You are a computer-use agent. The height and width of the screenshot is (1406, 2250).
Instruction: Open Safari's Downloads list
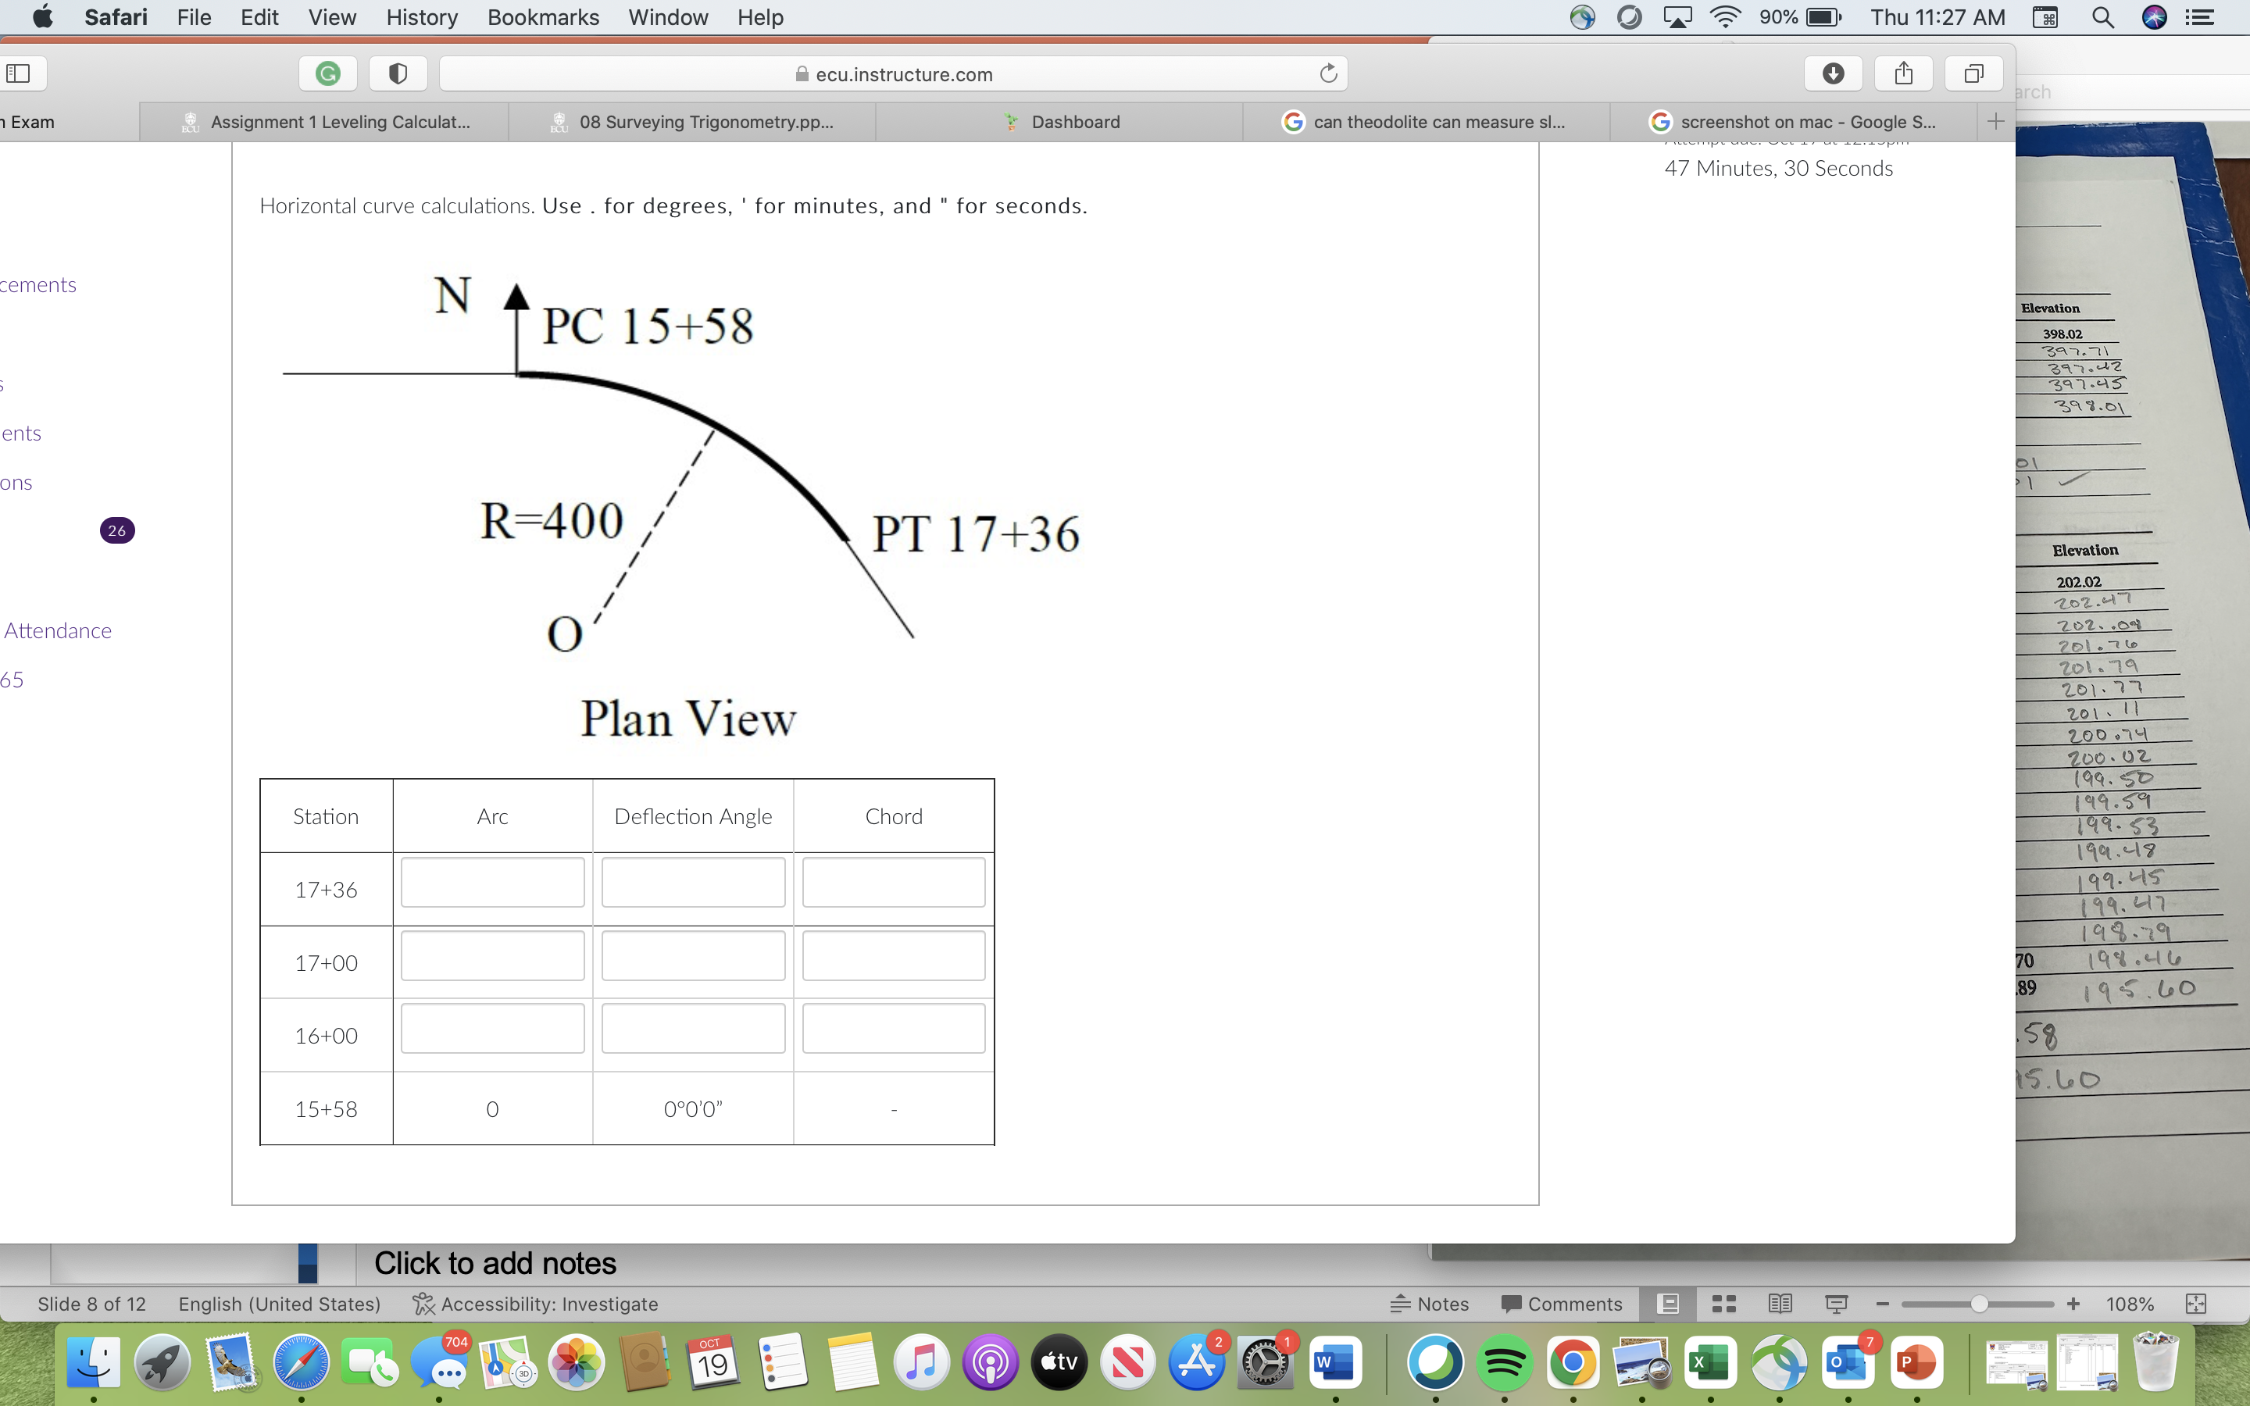(x=1833, y=73)
